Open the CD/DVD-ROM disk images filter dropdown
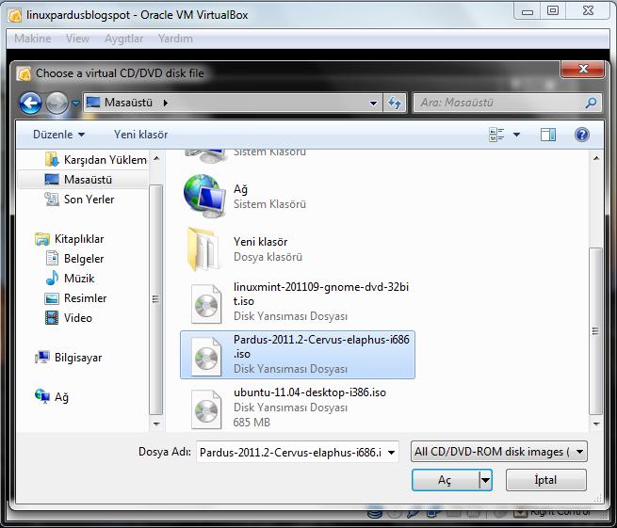Image resolution: width=617 pixels, height=528 pixels. point(499,452)
